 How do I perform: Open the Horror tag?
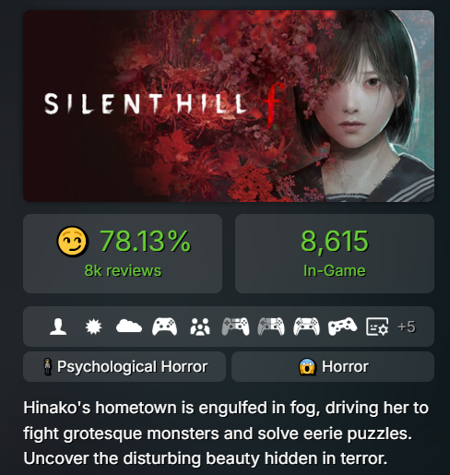333,367
